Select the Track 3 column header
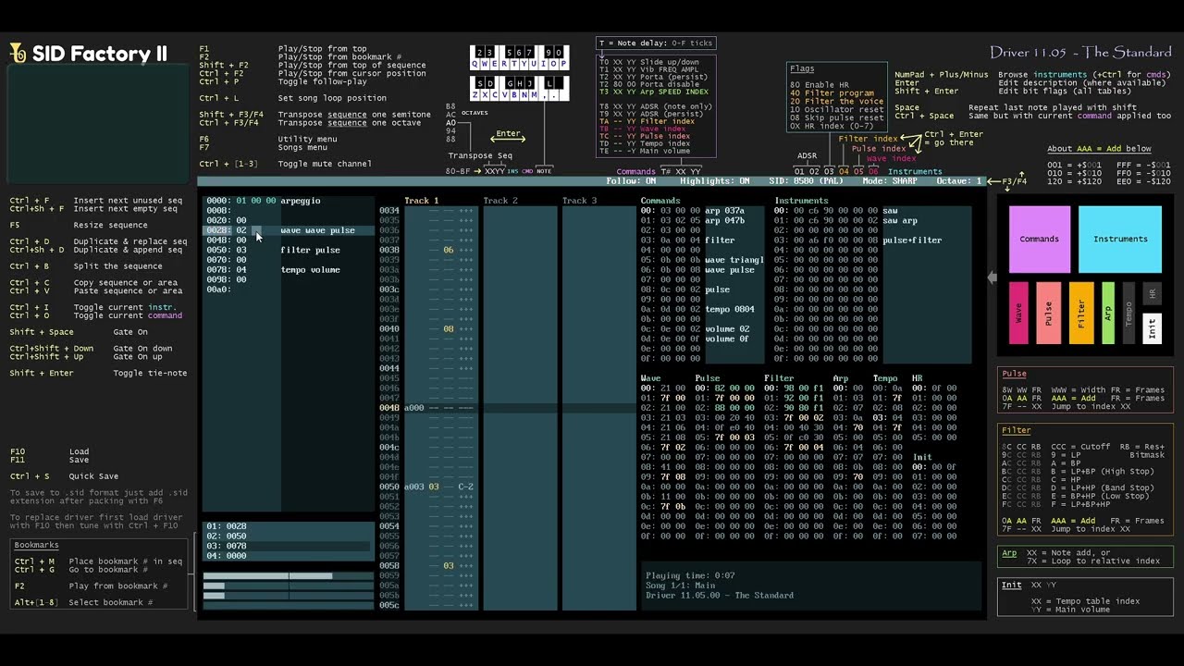The width and height of the screenshot is (1184, 666). 580,201
